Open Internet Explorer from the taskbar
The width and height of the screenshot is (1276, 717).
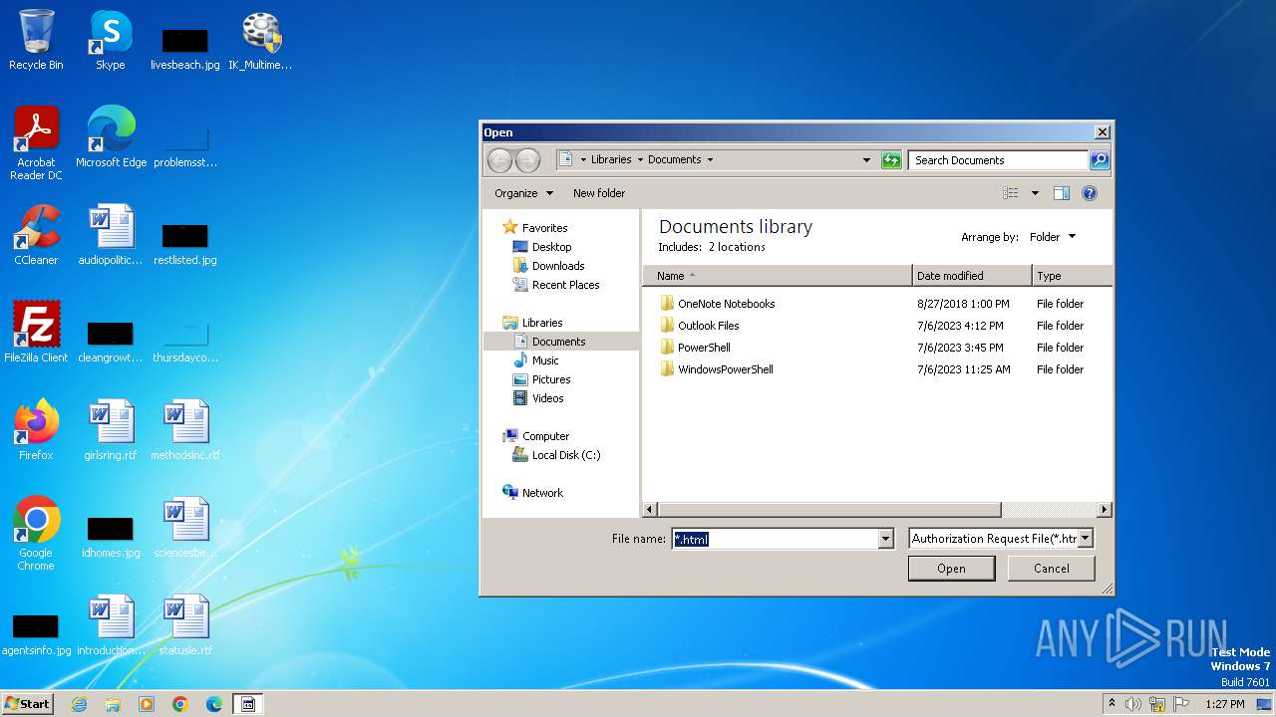click(x=79, y=704)
